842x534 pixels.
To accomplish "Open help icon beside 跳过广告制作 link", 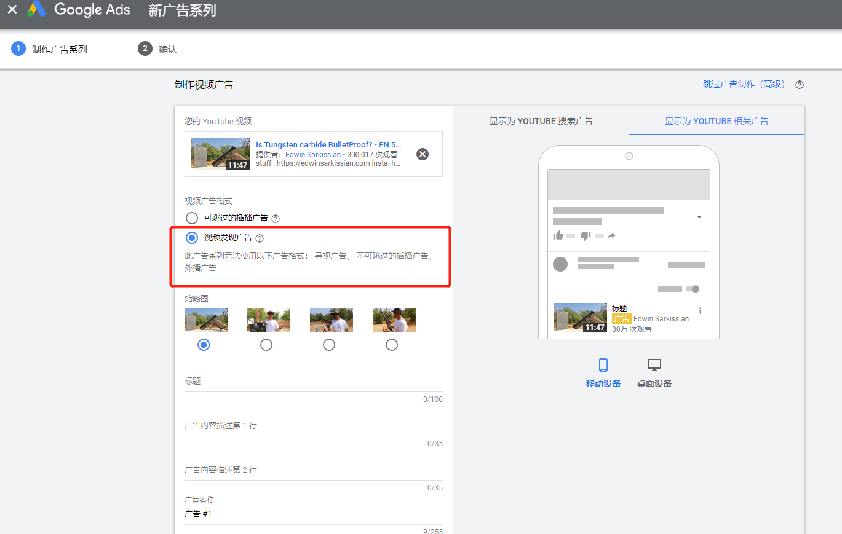I will click(x=800, y=85).
